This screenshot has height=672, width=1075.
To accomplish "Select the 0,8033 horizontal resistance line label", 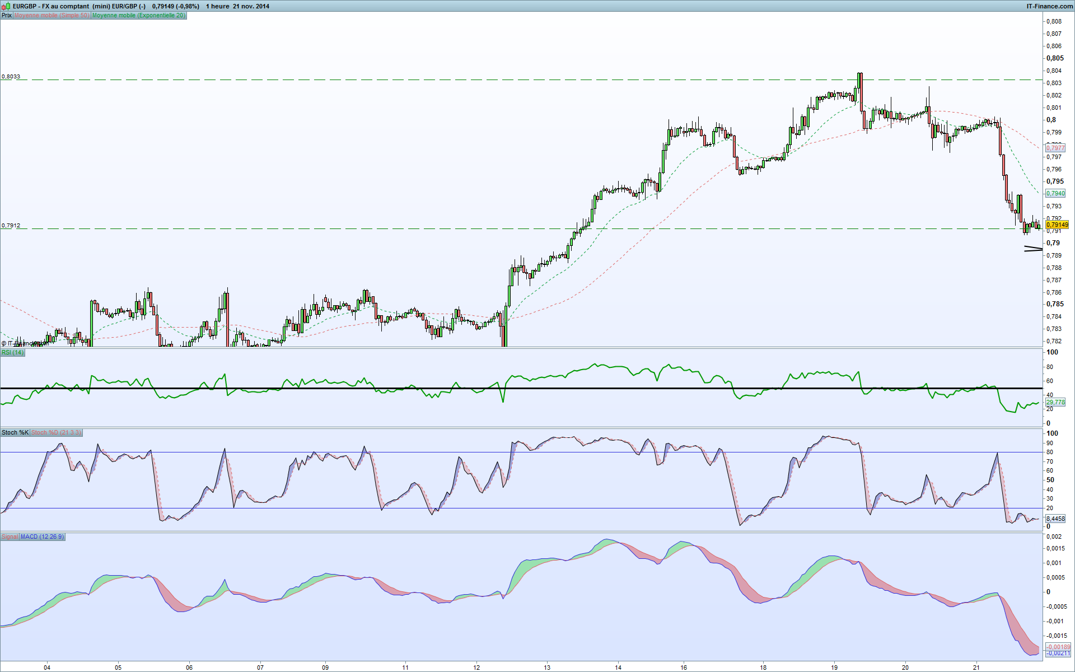I will pyautogui.click(x=11, y=77).
